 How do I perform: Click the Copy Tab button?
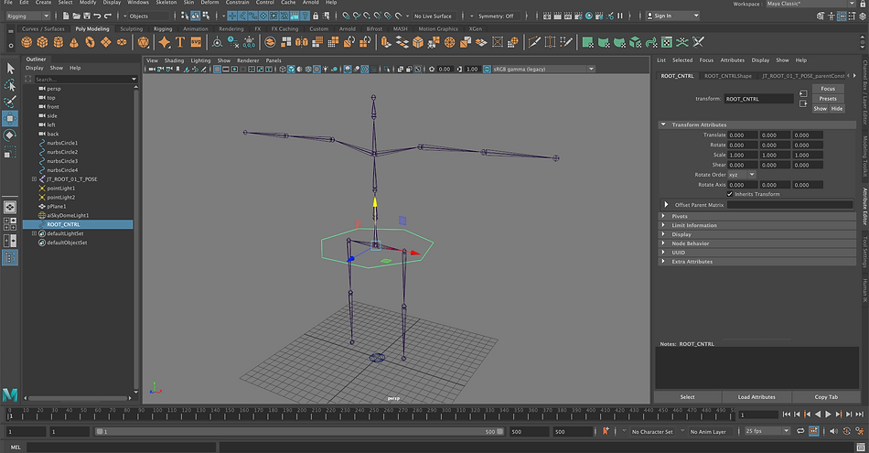coord(826,397)
